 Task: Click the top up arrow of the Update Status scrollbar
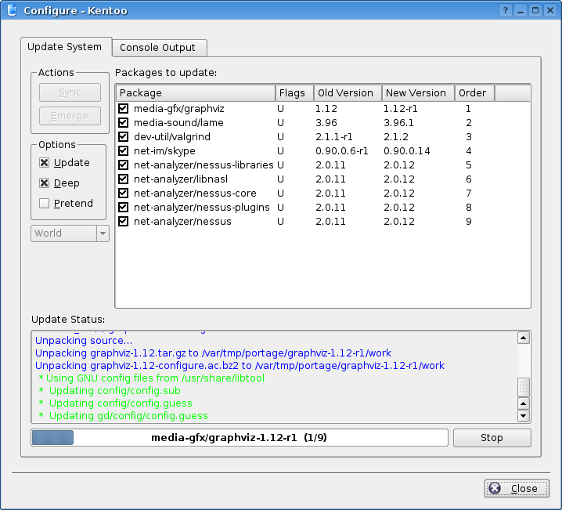(524, 338)
